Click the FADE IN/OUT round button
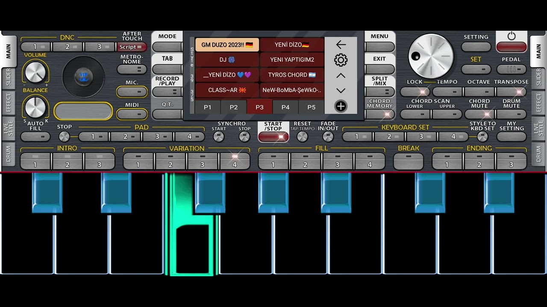The height and width of the screenshot is (307, 547). coord(328,136)
